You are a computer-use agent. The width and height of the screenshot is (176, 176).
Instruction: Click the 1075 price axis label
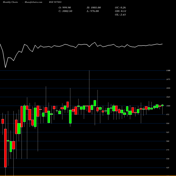[x=168, y=79]
